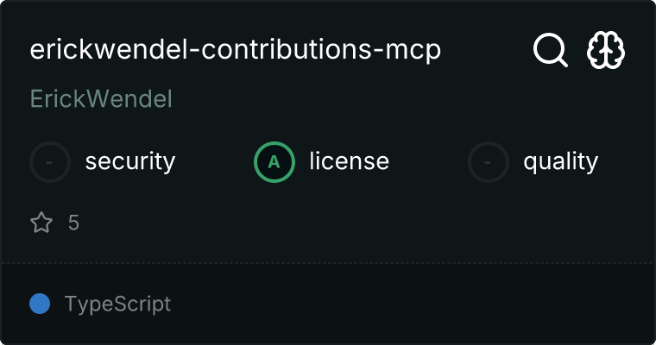This screenshot has height=345, width=656.
Task: Click the star icon next to 5
Action: tap(41, 223)
